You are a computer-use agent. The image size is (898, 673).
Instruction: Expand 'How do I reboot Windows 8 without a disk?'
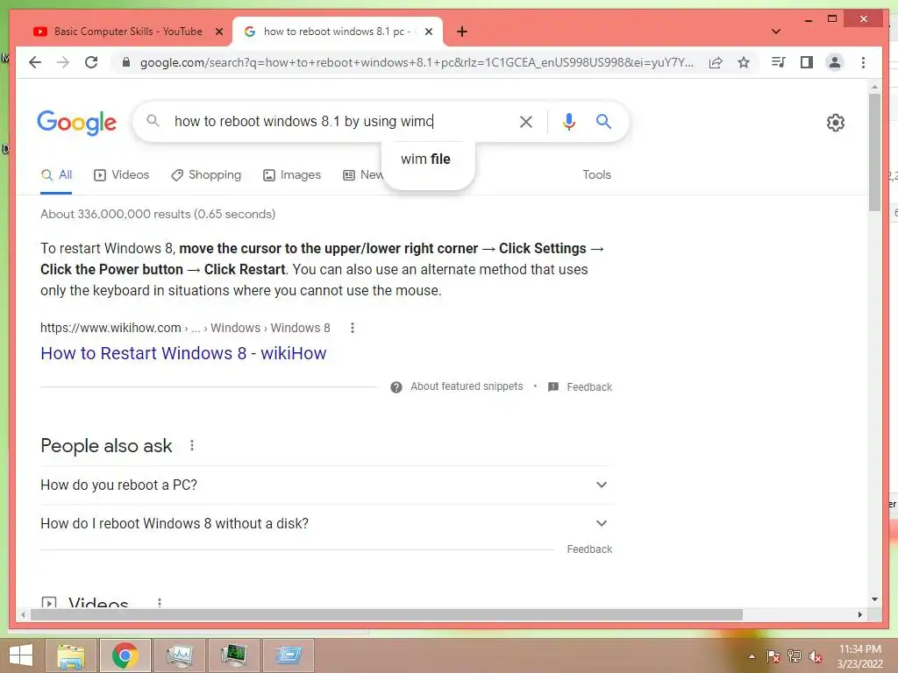[x=326, y=524]
